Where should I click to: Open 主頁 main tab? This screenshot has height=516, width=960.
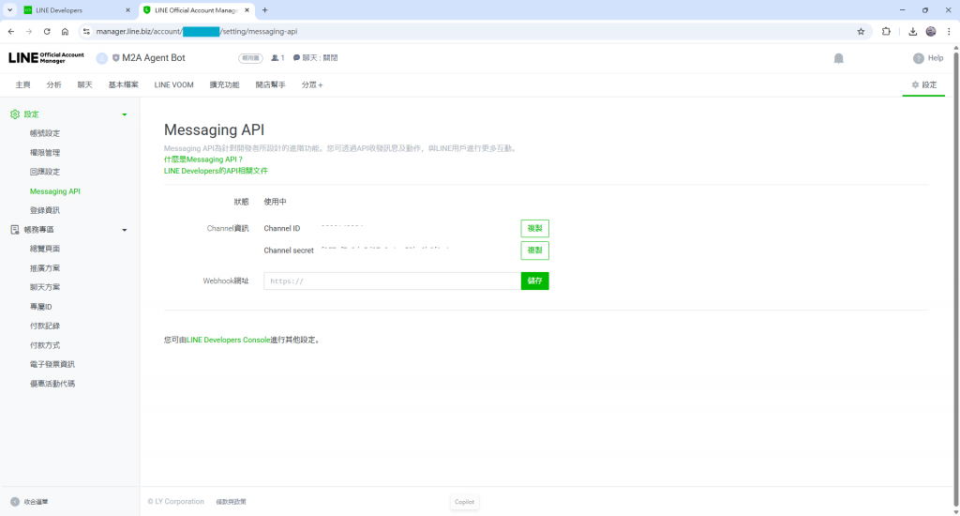pyautogui.click(x=22, y=84)
